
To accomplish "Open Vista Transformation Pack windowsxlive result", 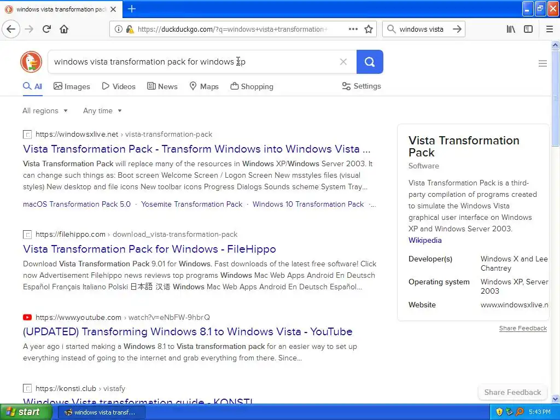I will click(x=196, y=149).
